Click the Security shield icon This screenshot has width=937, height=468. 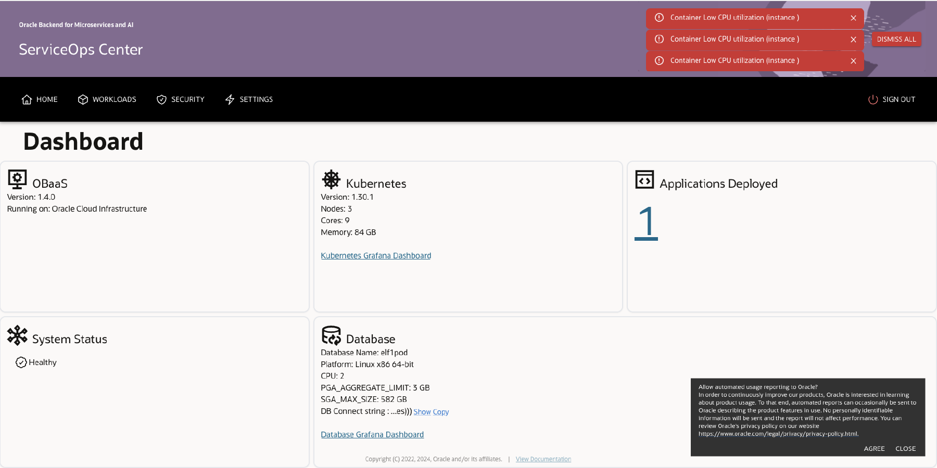tap(161, 99)
